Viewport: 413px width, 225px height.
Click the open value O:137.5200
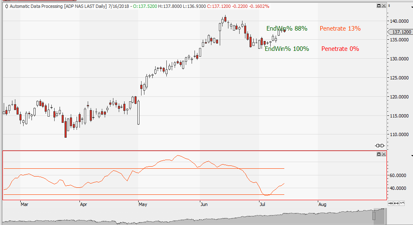pos(145,6)
